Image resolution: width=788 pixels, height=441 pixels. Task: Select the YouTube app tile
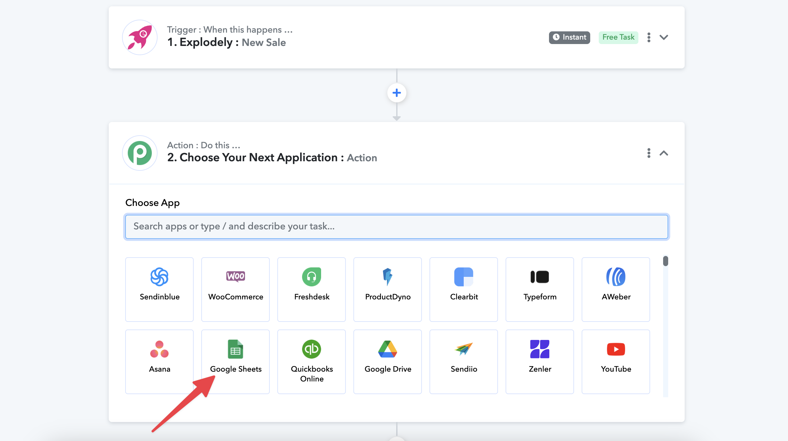[x=616, y=361]
